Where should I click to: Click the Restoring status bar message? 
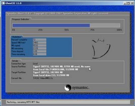click(x=23, y=102)
